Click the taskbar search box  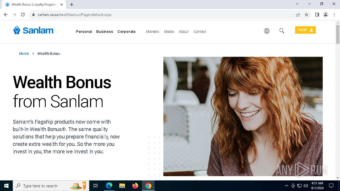(x=51, y=186)
